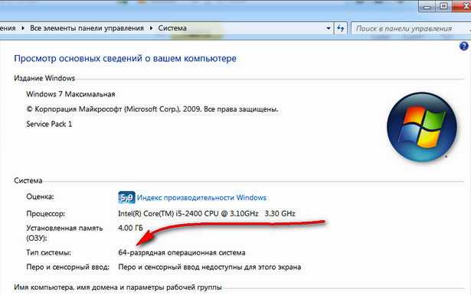Viewport: 471px width, 295px height.
Task: Expand the arrow before 'Система' breadcrumb
Action: point(151,28)
